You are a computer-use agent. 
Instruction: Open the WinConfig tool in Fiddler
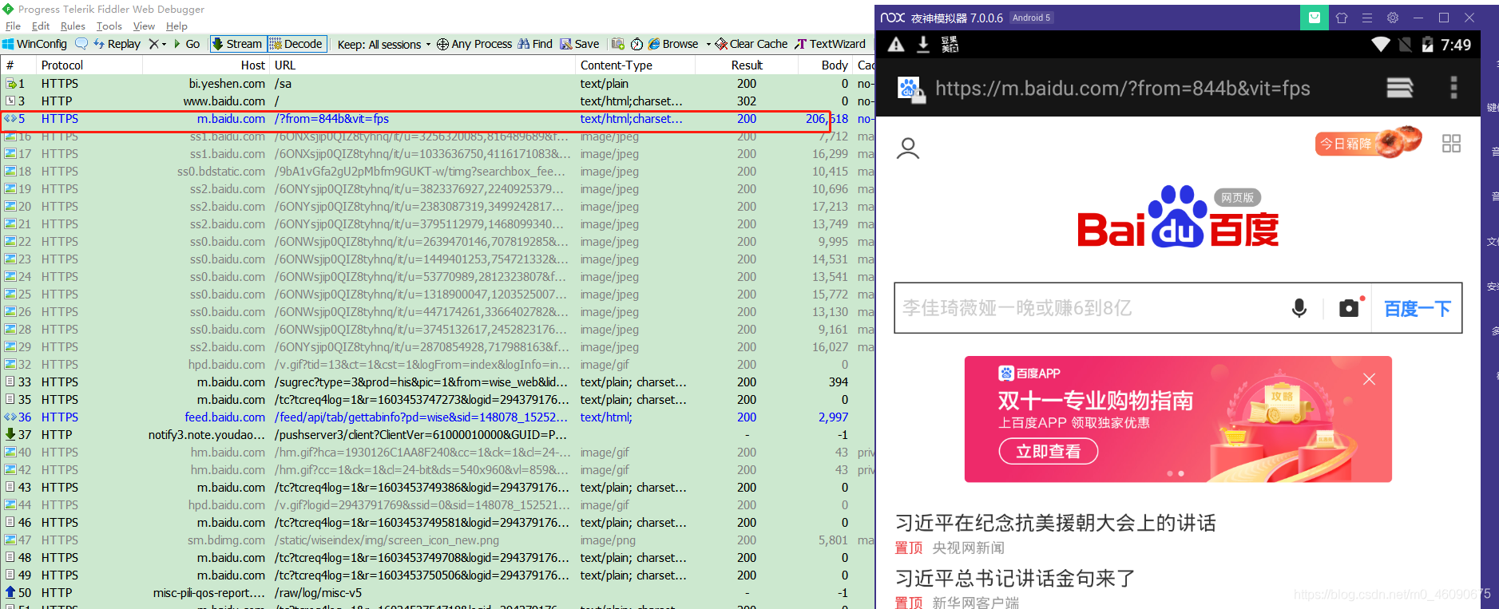[x=35, y=44]
